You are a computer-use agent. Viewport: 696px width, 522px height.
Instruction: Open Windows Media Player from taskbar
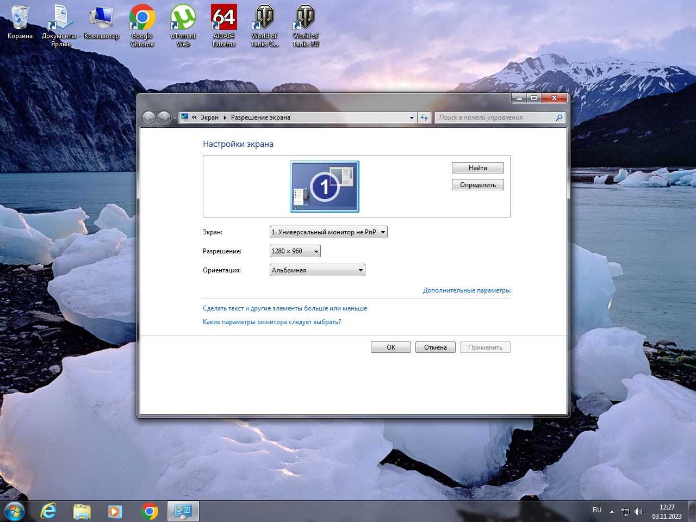point(115,511)
